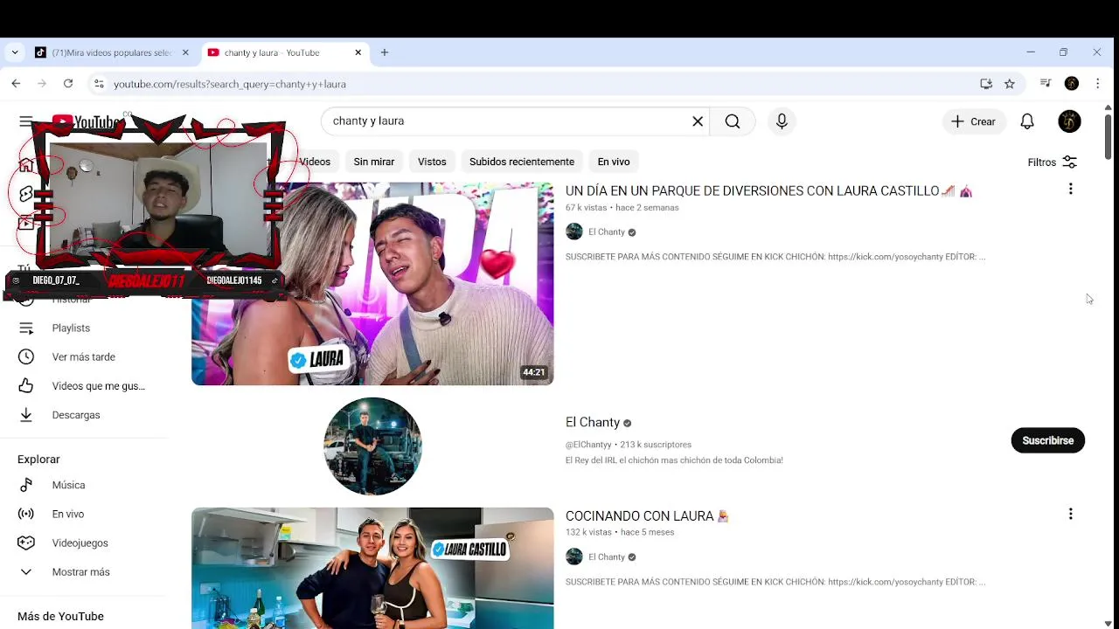Image resolution: width=1119 pixels, height=629 pixels.
Task: Select the Videos filter chip
Action: click(315, 162)
